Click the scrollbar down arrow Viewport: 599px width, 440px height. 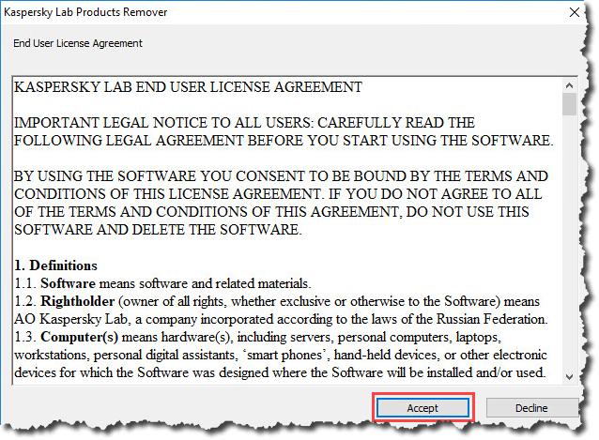click(569, 376)
